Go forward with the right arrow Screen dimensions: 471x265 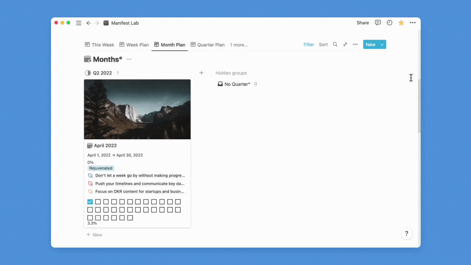(x=96, y=23)
